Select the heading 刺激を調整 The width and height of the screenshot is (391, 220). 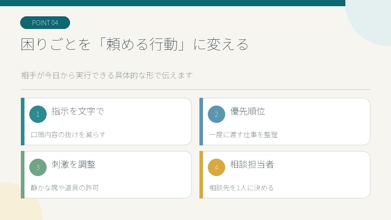click(73, 165)
